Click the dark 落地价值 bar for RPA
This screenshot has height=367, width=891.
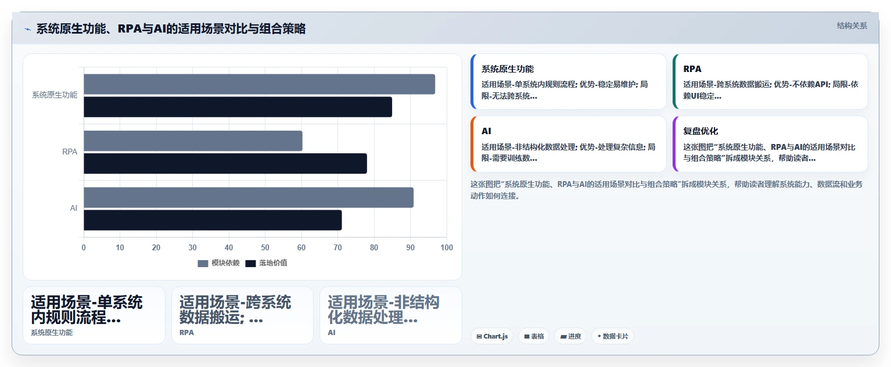click(225, 163)
